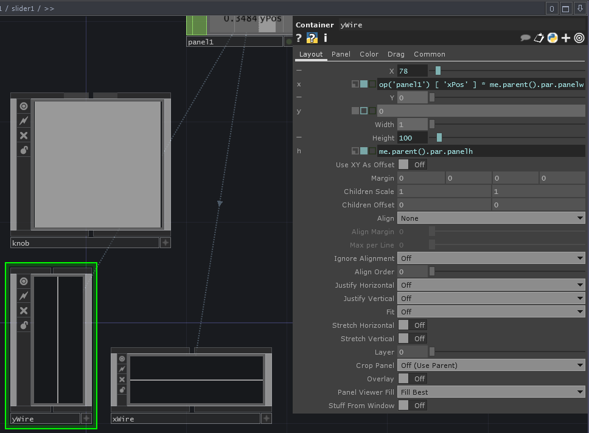Switch to the Common tab

coord(429,54)
